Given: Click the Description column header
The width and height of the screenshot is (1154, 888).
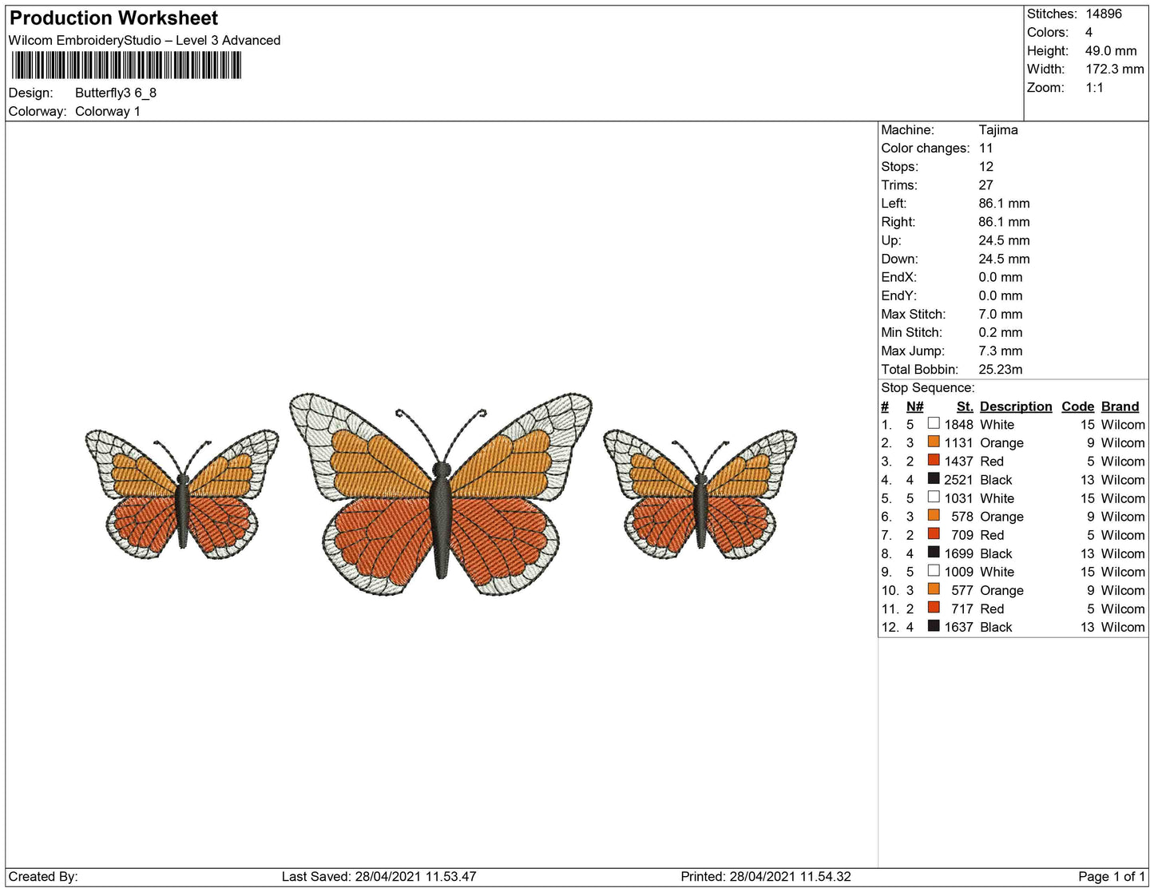Looking at the screenshot, I should (x=1015, y=406).
